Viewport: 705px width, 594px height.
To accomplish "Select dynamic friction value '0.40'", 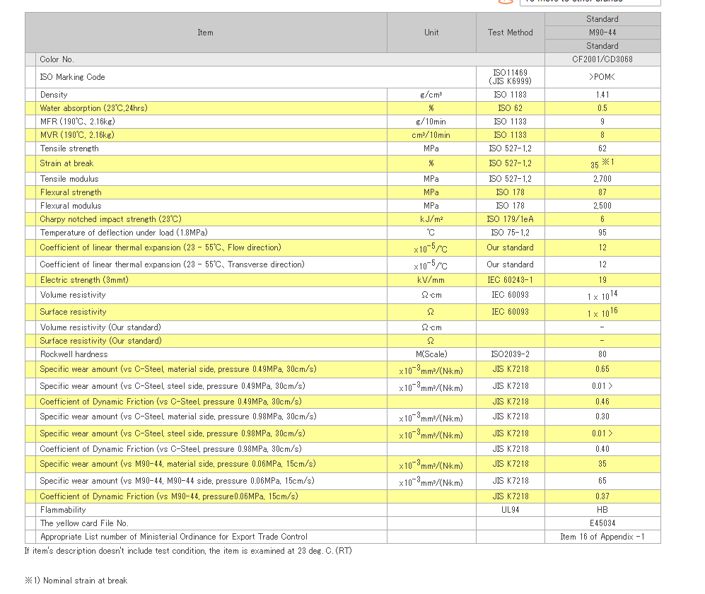I will pyautogui.click(x=602, y=449).
